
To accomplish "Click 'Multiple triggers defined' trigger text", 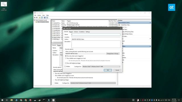I will [73, 25].
